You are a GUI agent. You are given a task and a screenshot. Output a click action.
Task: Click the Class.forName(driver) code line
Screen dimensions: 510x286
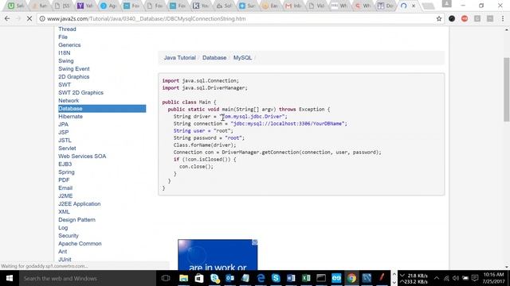pos(205,145)
